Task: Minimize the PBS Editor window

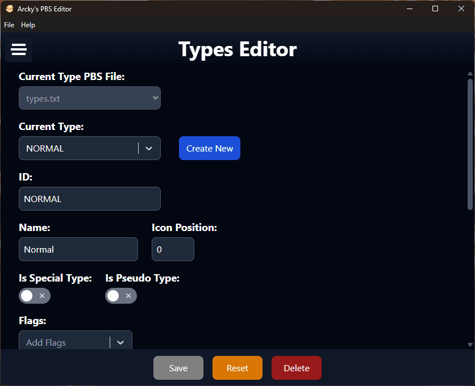Action: [409, 9]
